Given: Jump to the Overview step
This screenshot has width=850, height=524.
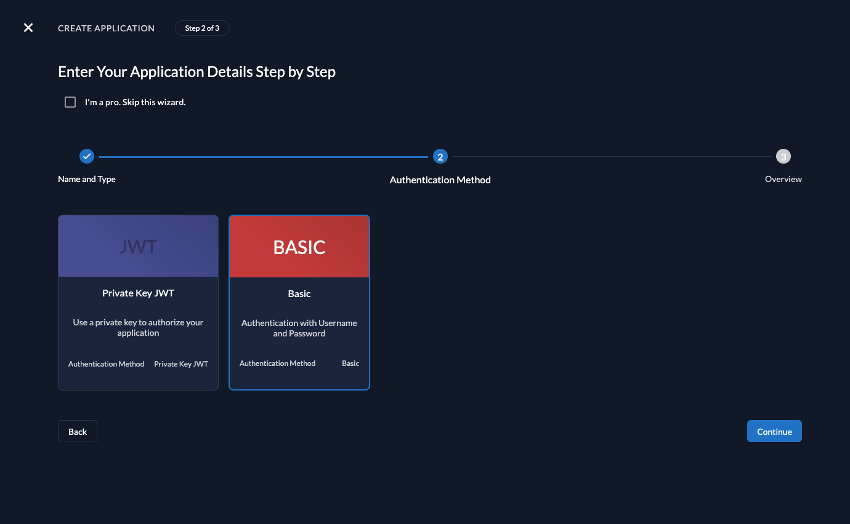Looking at the screenshot, I should [783, 179].
